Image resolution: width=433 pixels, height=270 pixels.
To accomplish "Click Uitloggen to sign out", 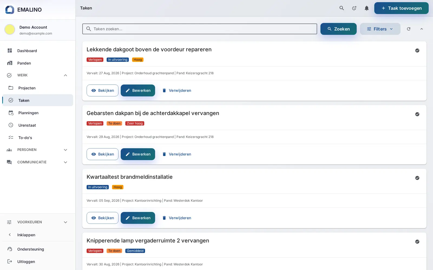I will point(38,262).
